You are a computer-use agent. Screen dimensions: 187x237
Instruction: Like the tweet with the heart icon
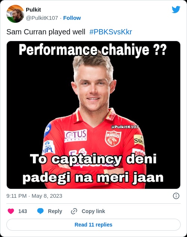11,211
